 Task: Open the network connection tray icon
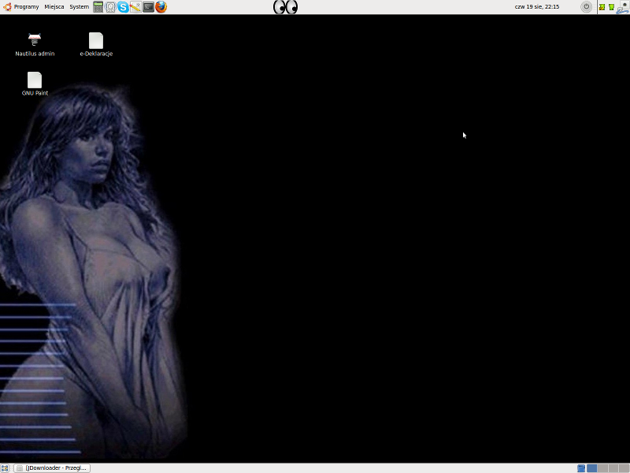tap(623, 7)
